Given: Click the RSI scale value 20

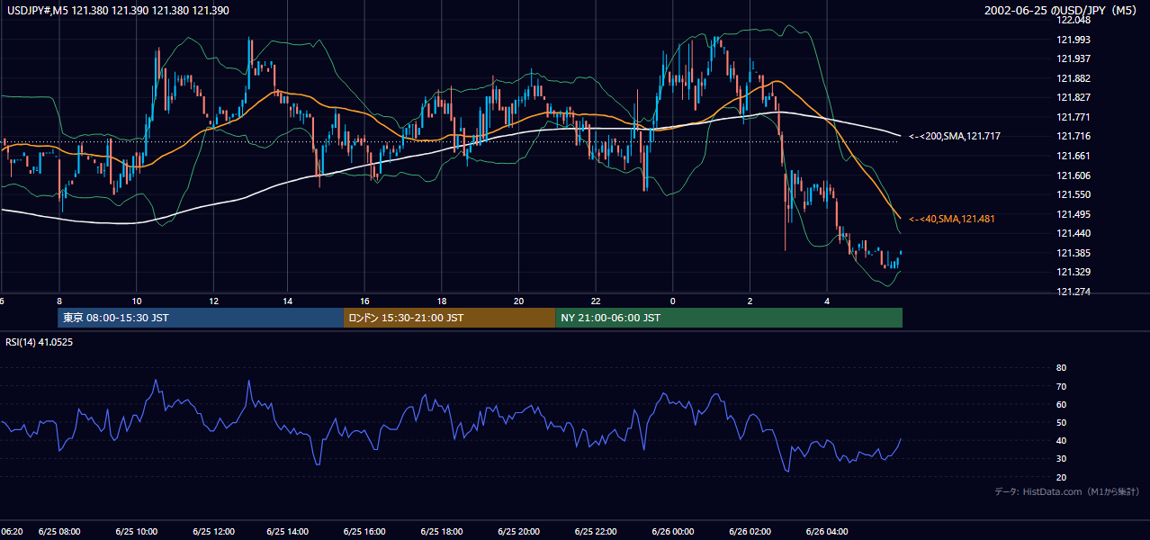Looking at the screenshot, I should tap(1062, 477).
